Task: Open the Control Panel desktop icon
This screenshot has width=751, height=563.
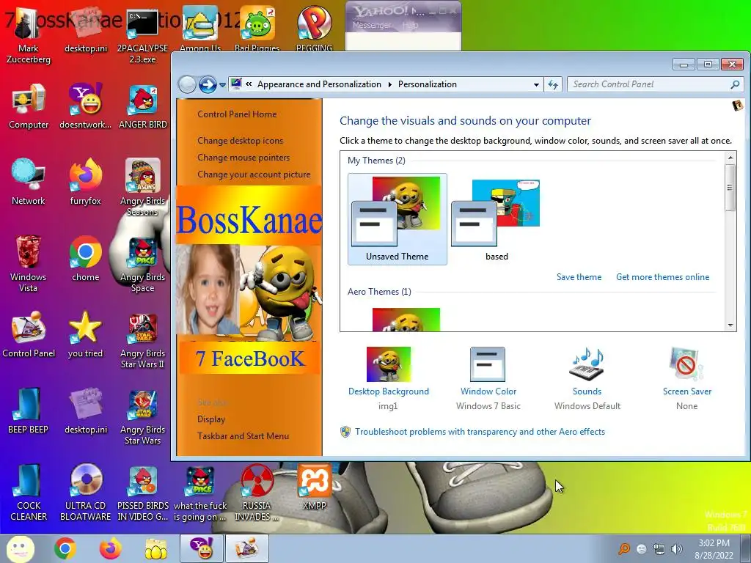Action: coord(29,334)
